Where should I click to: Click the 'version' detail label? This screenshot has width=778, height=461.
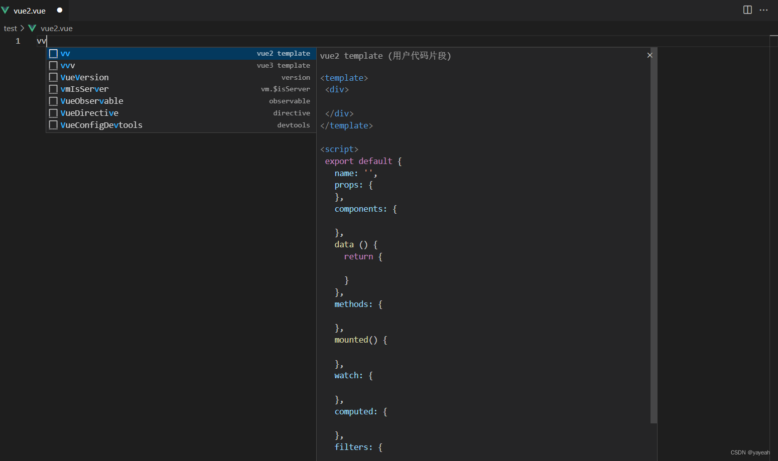tap(296, 77)
